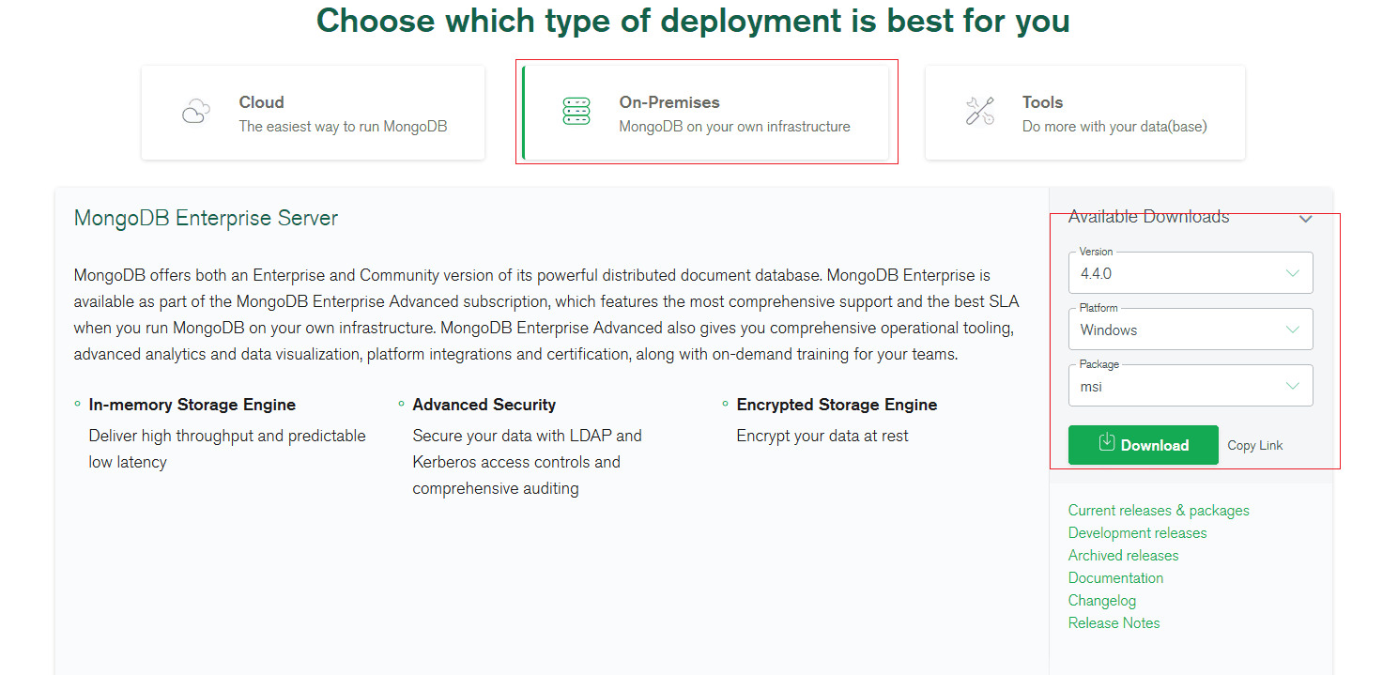
Task: Click 'Encrypt your data at rest' text
Action: pyautogui.click(x=822, y=436)
